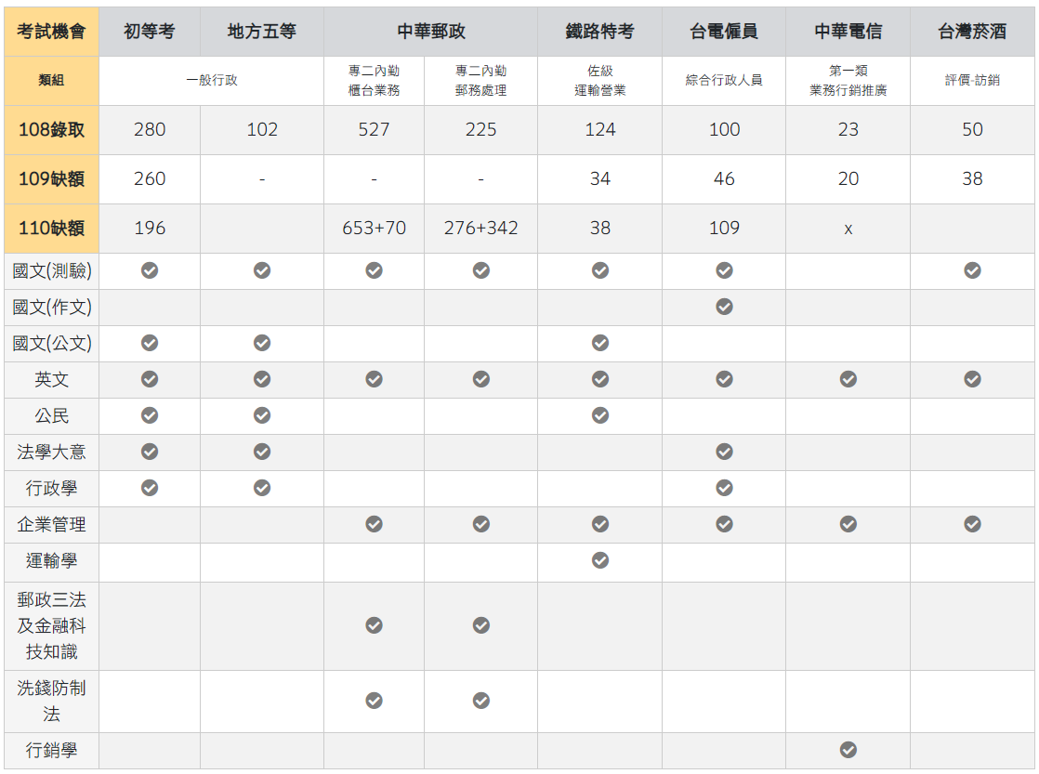
Task: Click the 國文(測驗) checkmark in 地方五等 column
Action: (x=262, y=270)
